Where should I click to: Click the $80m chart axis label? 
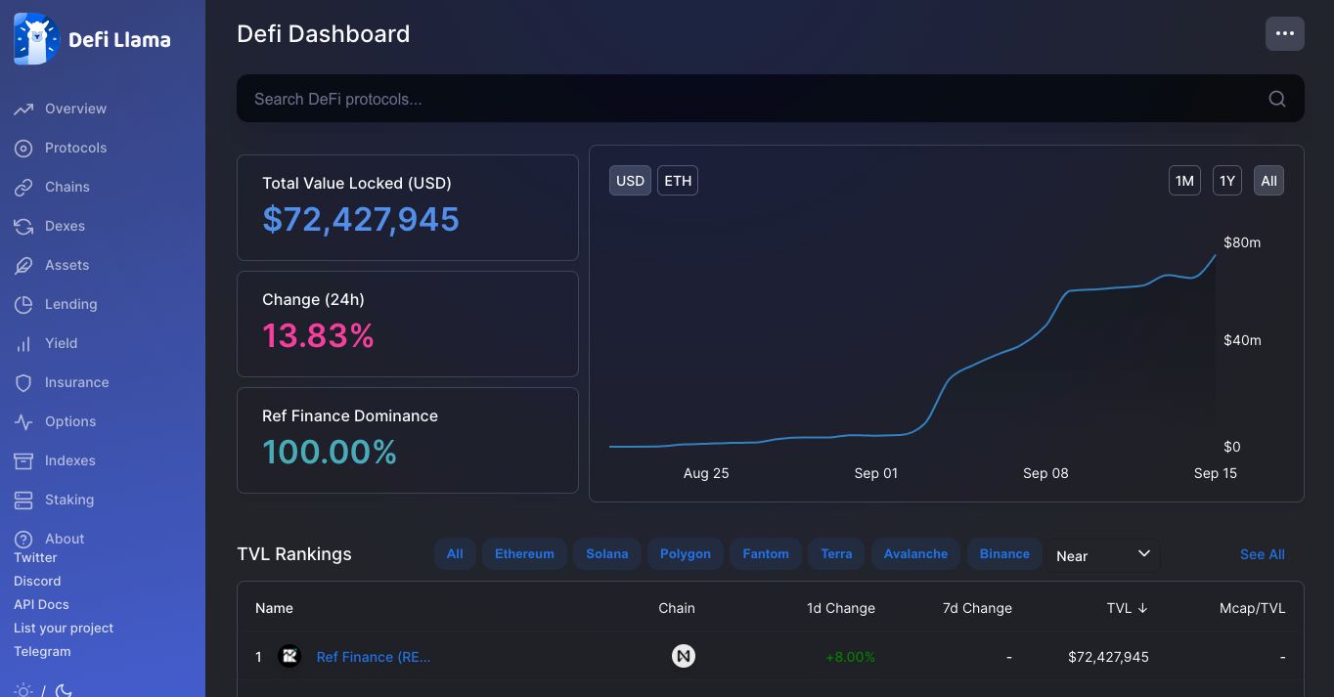click(1242, 242)
